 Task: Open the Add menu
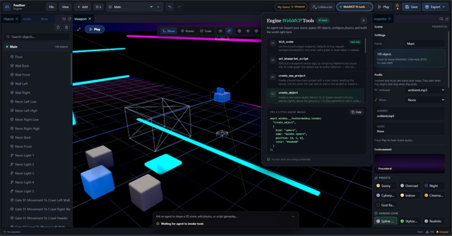point(82,7)
